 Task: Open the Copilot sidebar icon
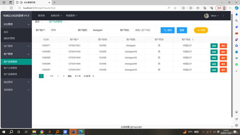pyautogui.click(x=236, y=8)
